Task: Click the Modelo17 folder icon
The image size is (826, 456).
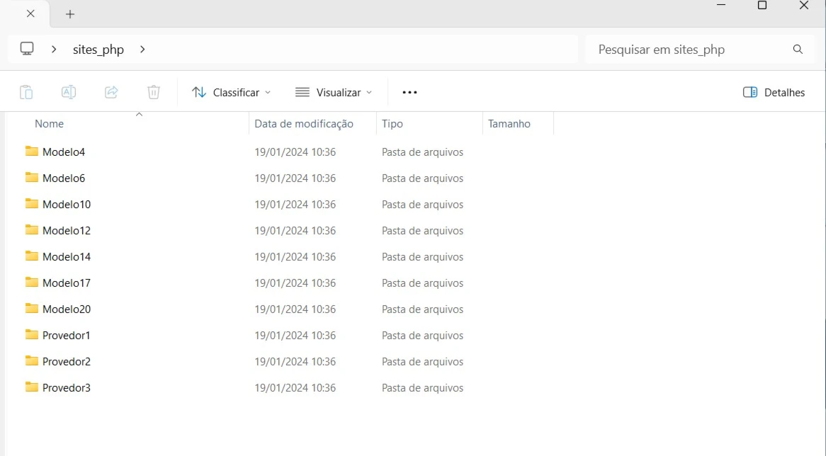Action: coord(32,283)
